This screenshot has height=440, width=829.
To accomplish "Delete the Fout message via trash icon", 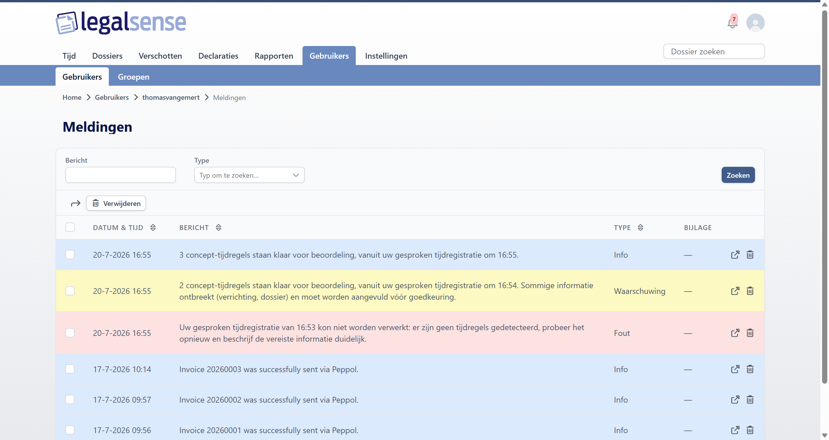I will click(x=750, y=333).
